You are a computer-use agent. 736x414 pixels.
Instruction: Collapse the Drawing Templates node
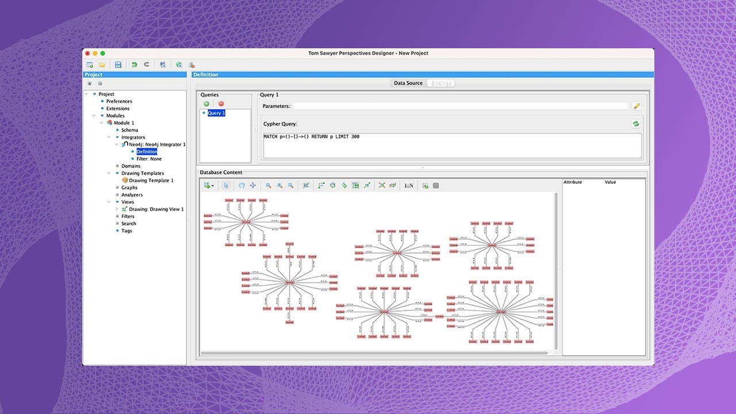(109, 173)
